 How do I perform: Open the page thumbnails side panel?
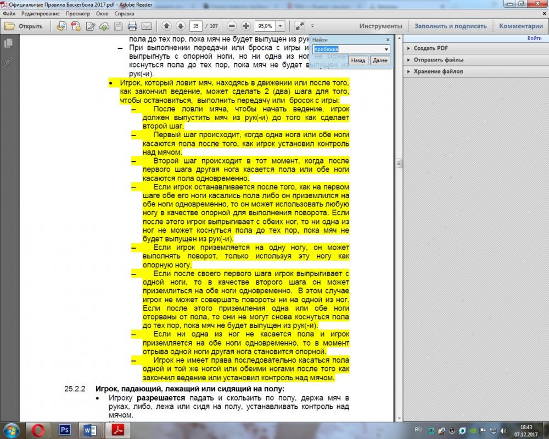8,43
